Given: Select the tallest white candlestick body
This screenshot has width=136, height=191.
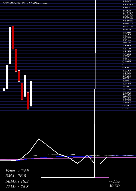Looking at the screenshot, I should coord(10,45).
